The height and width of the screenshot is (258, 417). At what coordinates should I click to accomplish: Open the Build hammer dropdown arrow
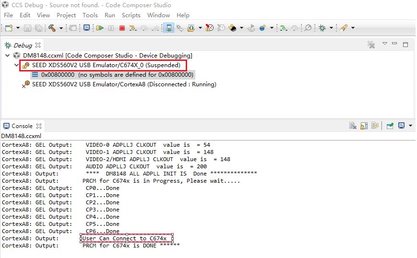pyautogui.click(x=61, y=28)
